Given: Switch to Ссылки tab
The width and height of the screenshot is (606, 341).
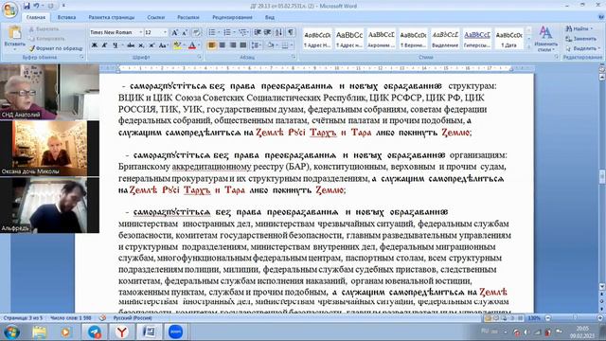Looking at the screenshot, I should pos(155,17).
